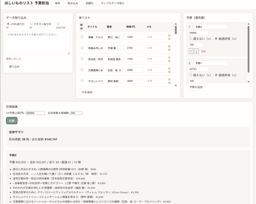Click the down arrow for 予算X
Screen dimensions: 256x204
tap(196, 51)
